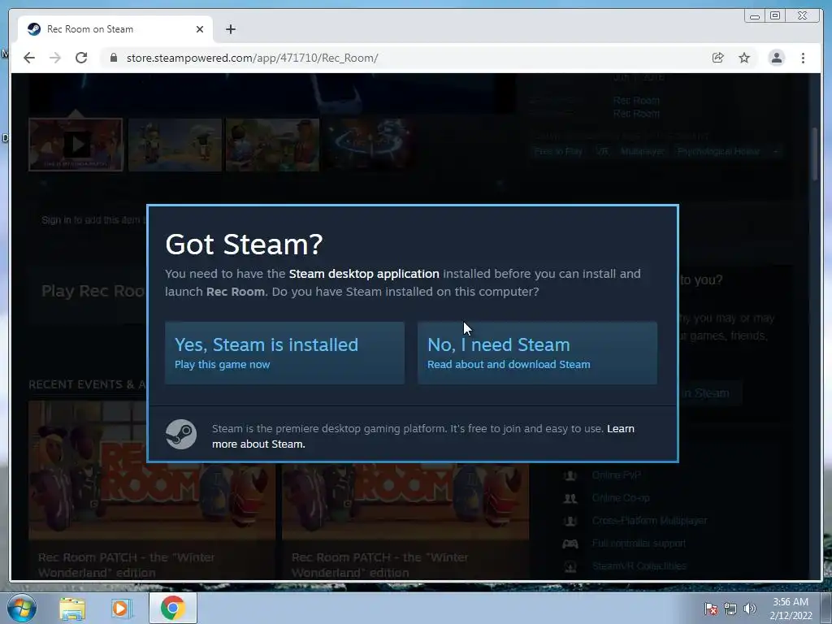Click Cross-Platform Multiplayer feature link
Viewport: 832px width, 624px height.
[649, 521]
